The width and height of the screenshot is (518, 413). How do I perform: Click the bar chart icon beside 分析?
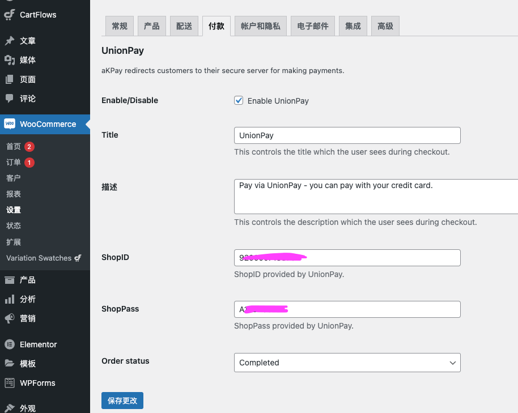[x=10, y=299]
